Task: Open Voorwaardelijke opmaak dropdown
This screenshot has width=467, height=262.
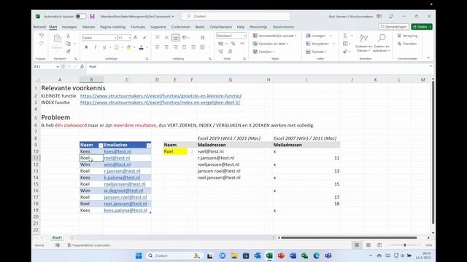Action: point(274,36)
